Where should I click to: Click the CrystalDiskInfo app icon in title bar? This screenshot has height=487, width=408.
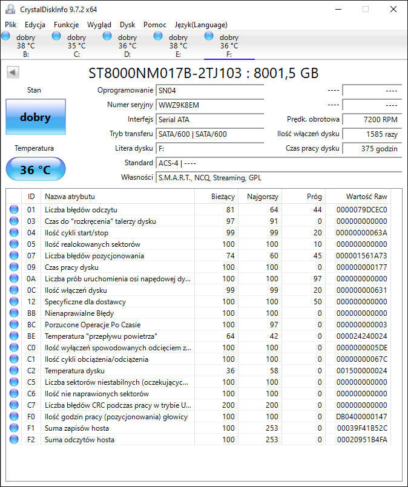[x=10, y=9]
